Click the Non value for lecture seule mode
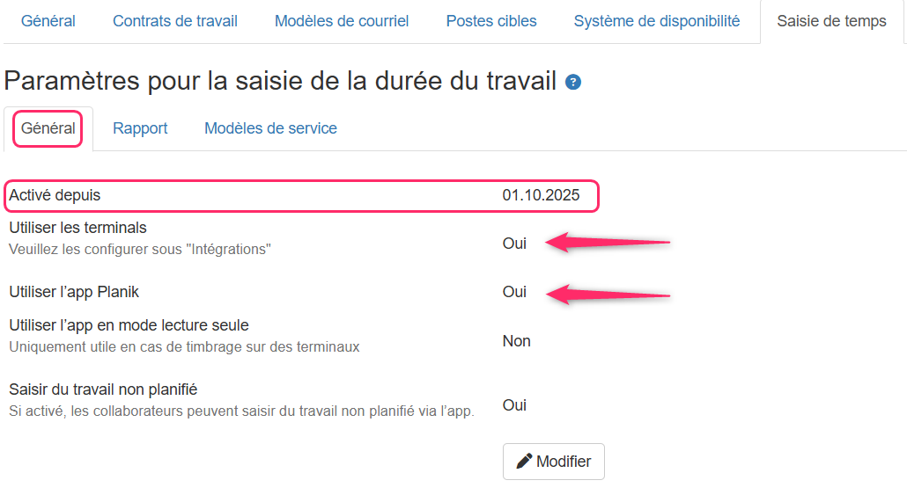The height and width of the screenshot is (495, 907). (517, 341)
